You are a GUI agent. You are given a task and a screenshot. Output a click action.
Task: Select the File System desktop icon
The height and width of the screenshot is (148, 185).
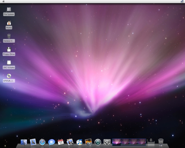coord(9,12)
